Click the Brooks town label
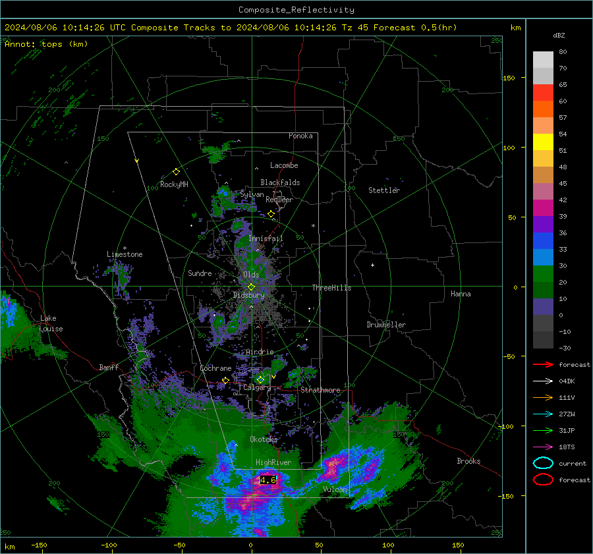This screenshot has height=554, width=593. coord(468,461)
